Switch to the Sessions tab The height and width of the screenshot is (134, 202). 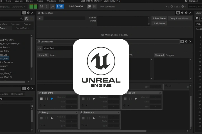(x=15, y=24)
